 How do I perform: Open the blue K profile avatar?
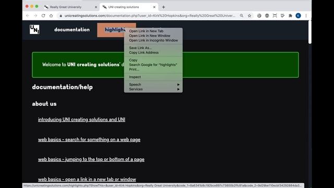coord(298,16)
